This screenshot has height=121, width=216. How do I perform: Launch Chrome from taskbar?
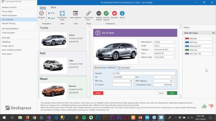coord(34,118)
